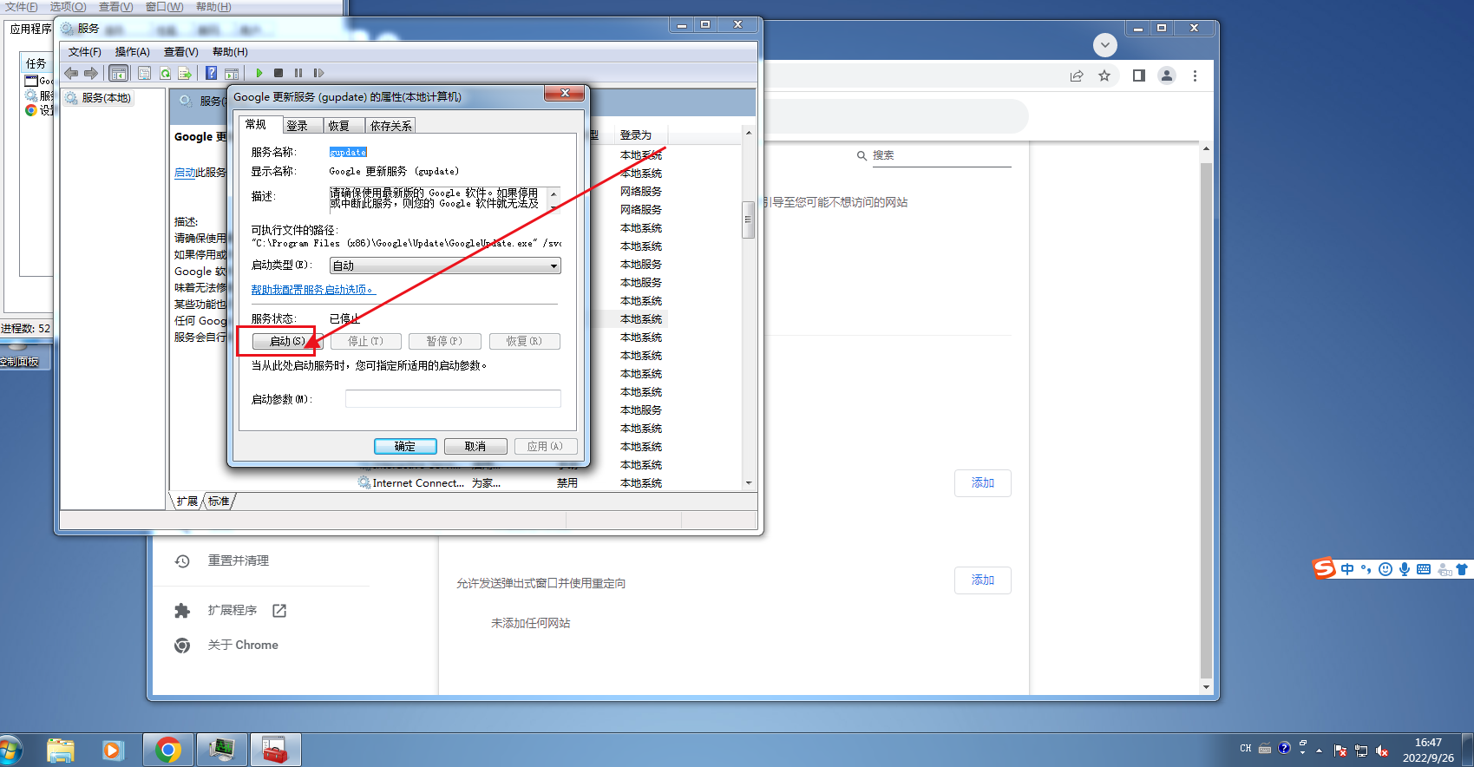Open the startup type combo box set to 自动

point(445,265)
